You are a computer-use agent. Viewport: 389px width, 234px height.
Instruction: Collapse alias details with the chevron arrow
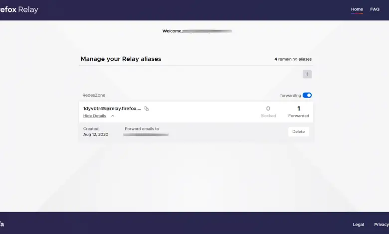[113, 116]
